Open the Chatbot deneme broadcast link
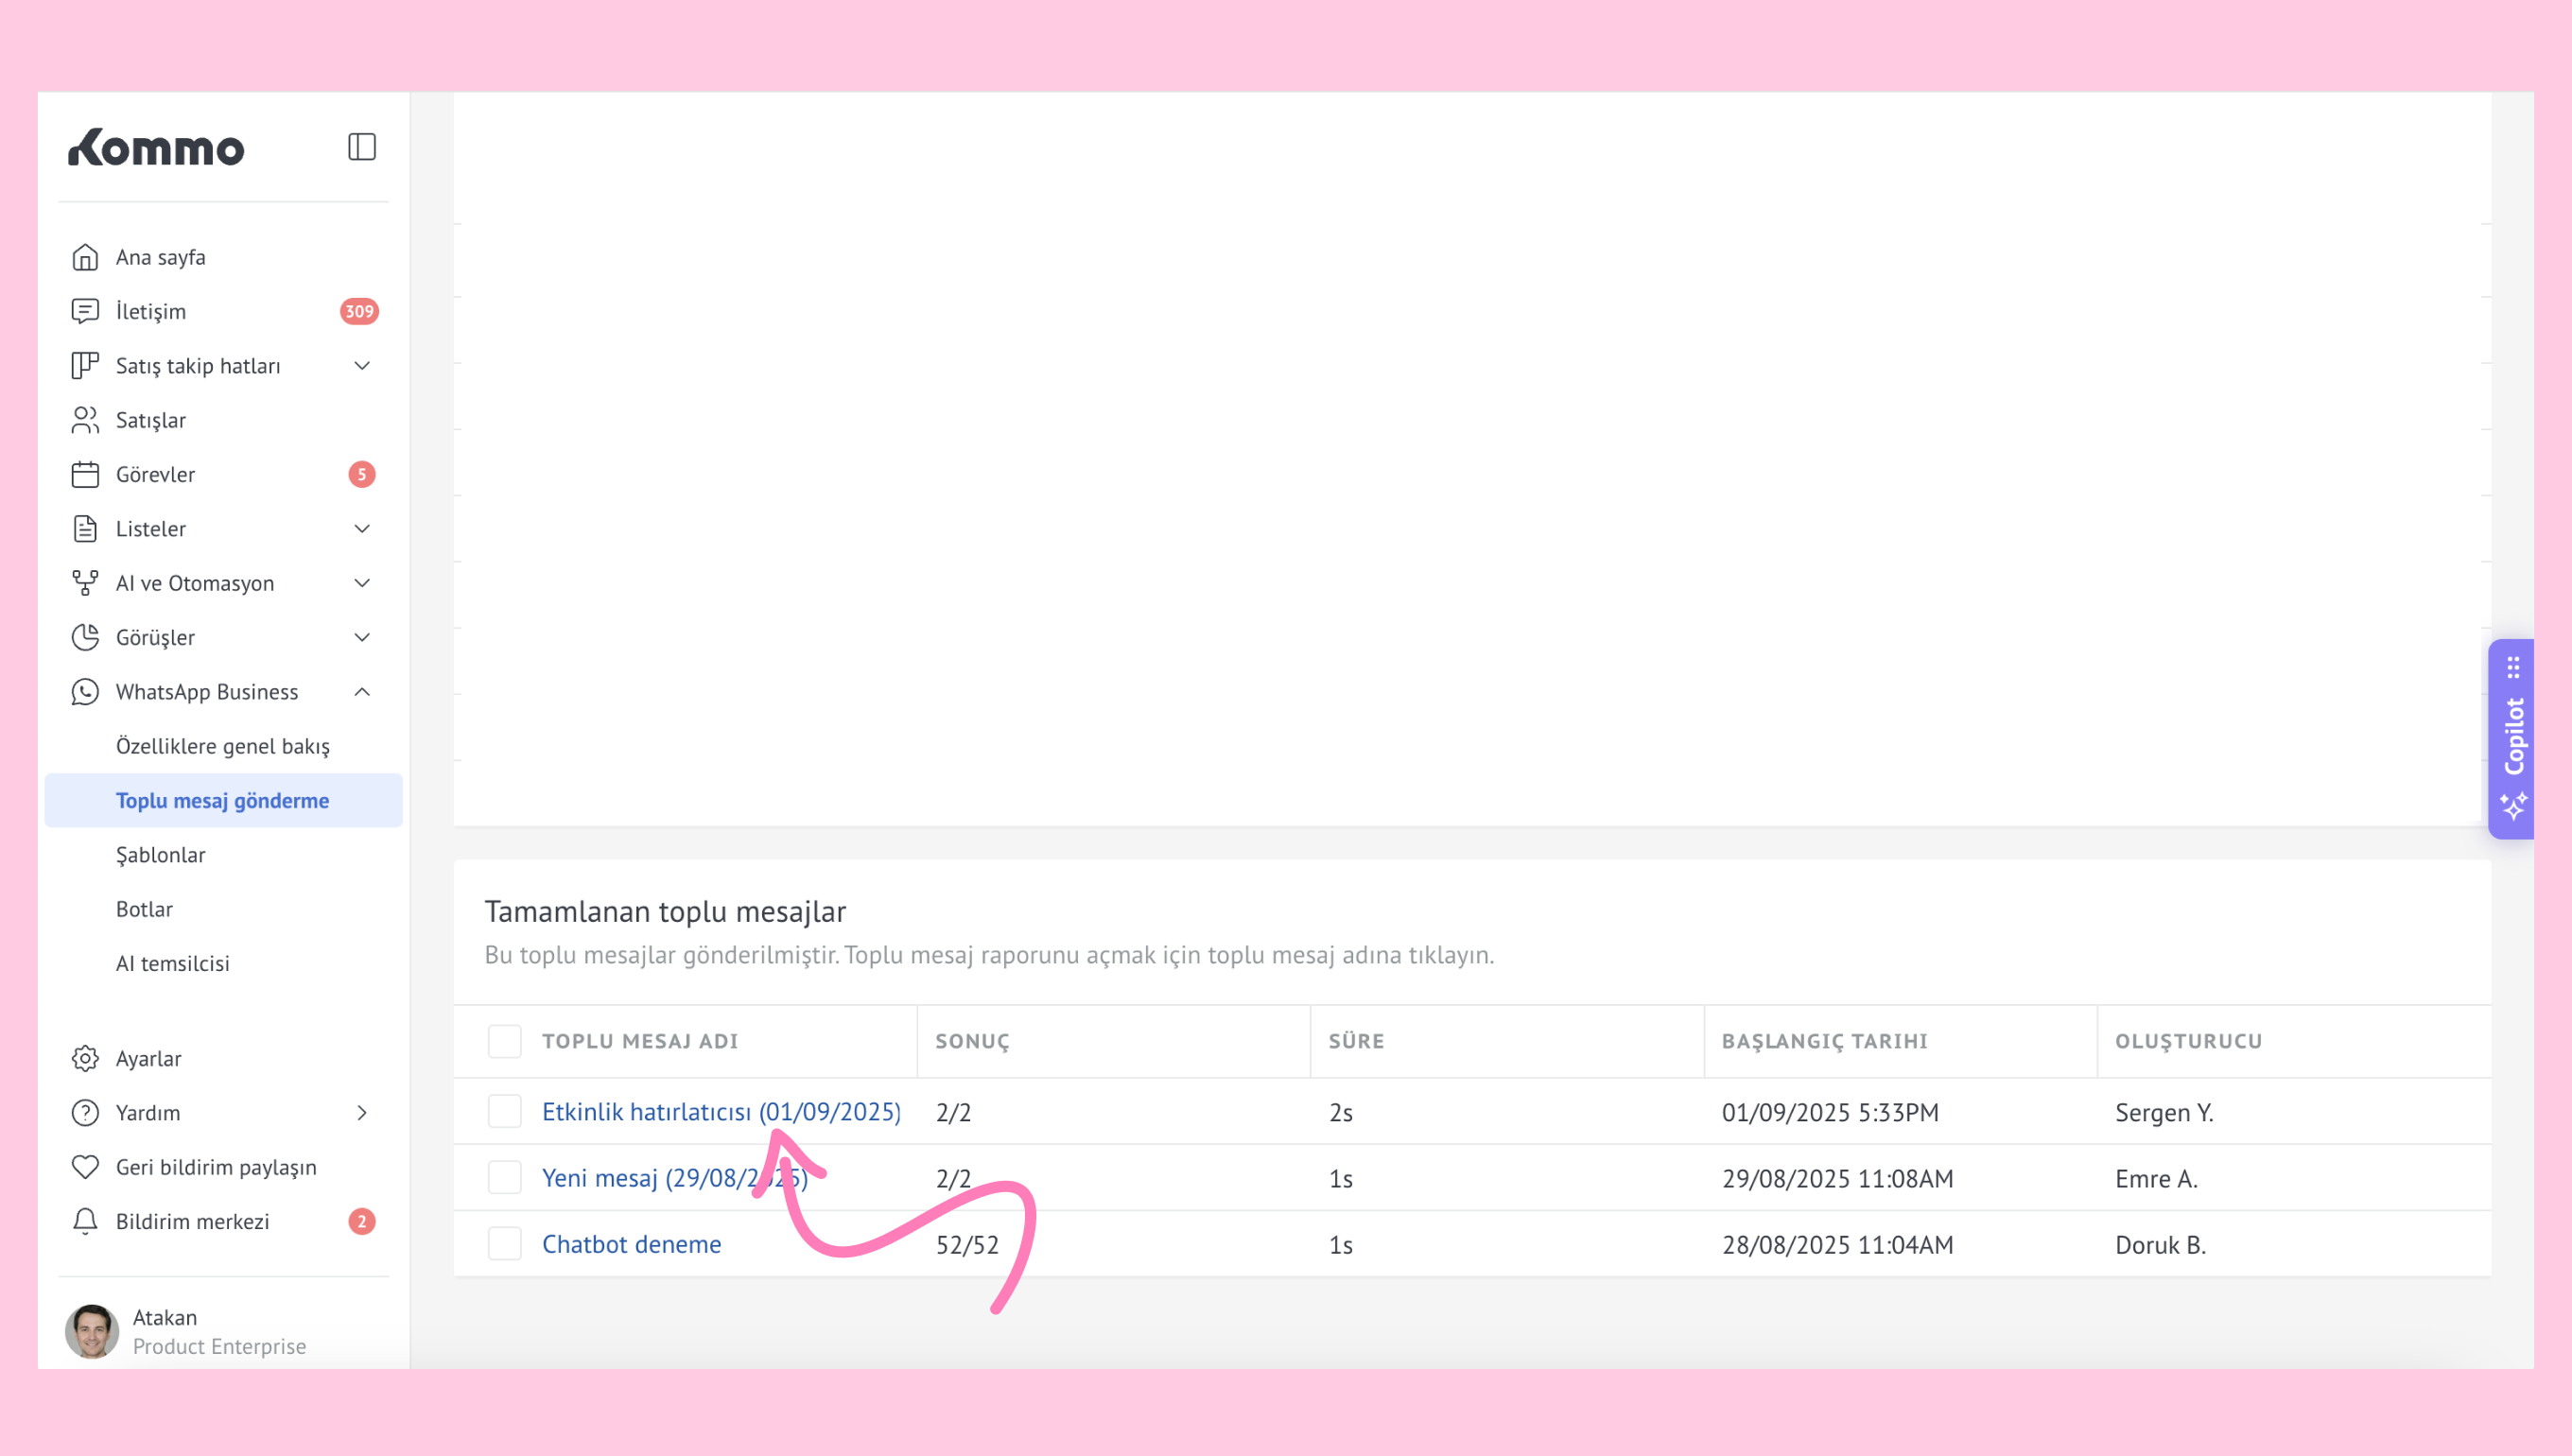This screenshot has width=2572, height=1456. click(x=631, y=1244)
